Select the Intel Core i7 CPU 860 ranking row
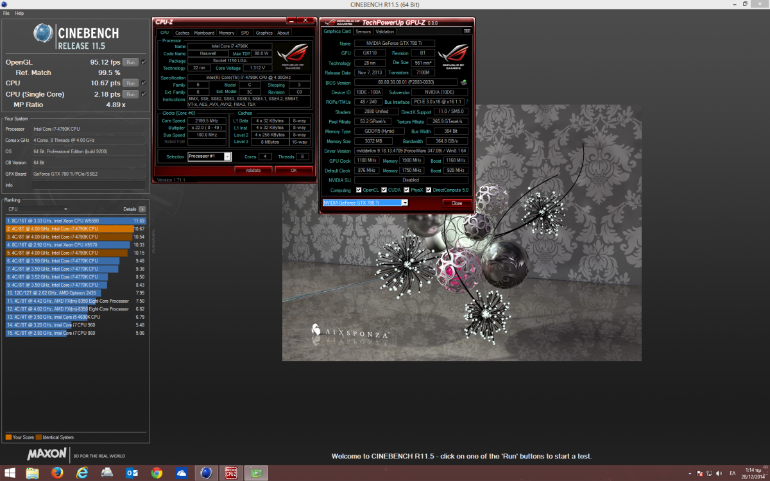770x481 pixels. tap(76, 333)
